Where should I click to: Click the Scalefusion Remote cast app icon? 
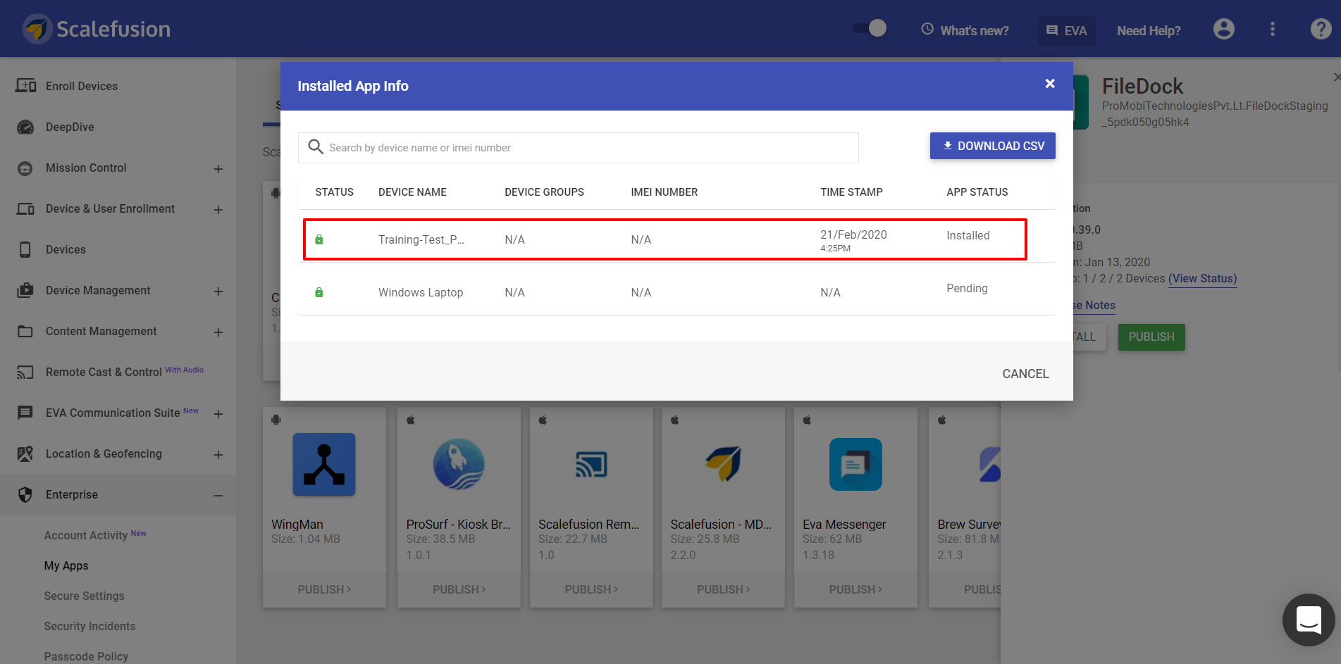591,465
